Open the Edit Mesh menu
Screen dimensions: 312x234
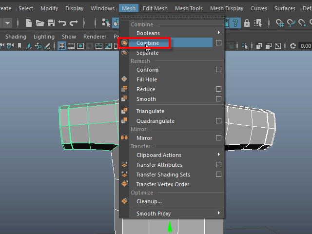tap(155, 8)
